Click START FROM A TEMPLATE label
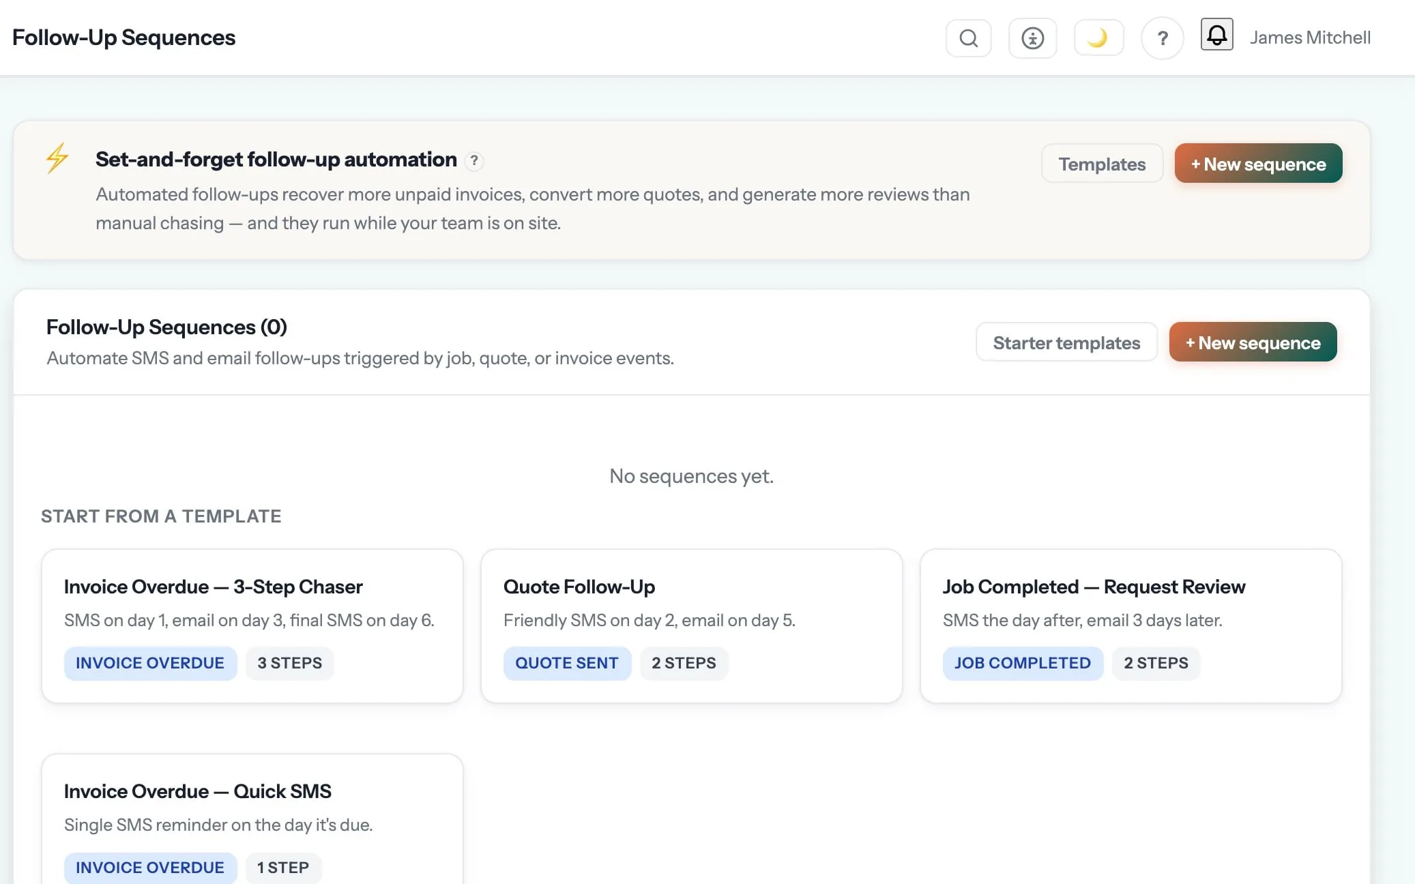This screenshot has width=1415, height=884. point(161,516)
